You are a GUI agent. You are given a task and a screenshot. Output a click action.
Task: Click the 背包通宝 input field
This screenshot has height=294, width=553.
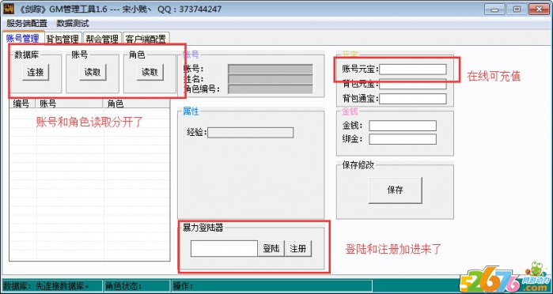point(413,99)
